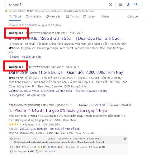Click L: 589 links metric
This screenshot has height=159, width=152.
[15, 147]
